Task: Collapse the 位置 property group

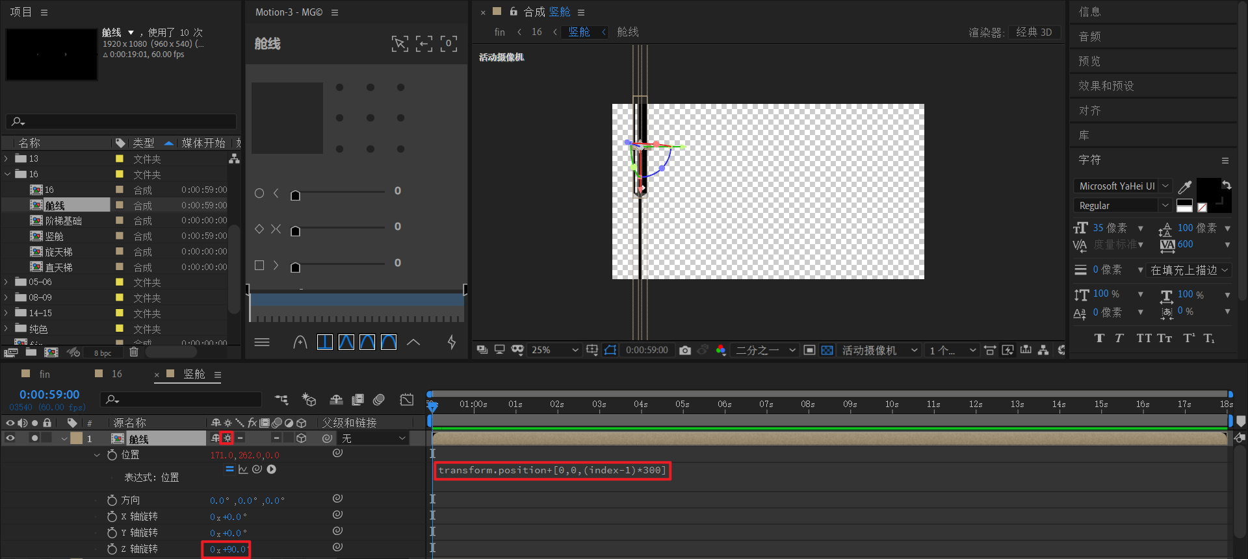Action: (x=97, y=455)
